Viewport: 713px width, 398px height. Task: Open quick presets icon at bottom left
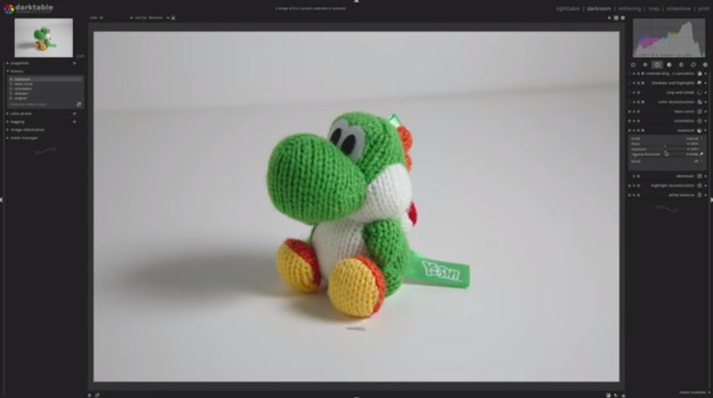click(x=90, y=395)
